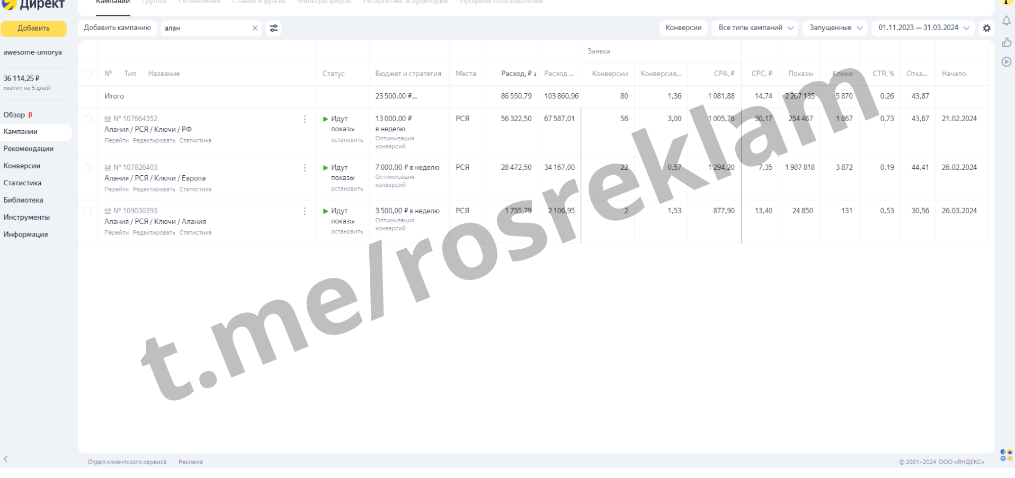Viewport: 1015px width, 478px height.
Task: Open the video tutorial play icon
Action: 1006,62
